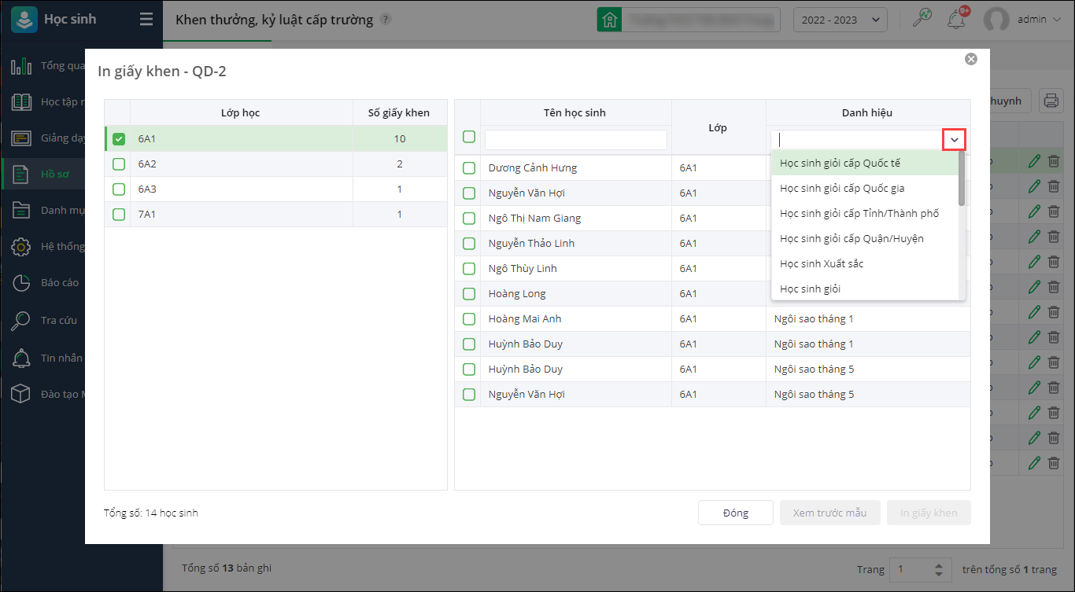This screenshot has height=592, width=1075.
Task: Toggle select-all students checkbox
Action: pyautogui.click(x=469, y=137)
